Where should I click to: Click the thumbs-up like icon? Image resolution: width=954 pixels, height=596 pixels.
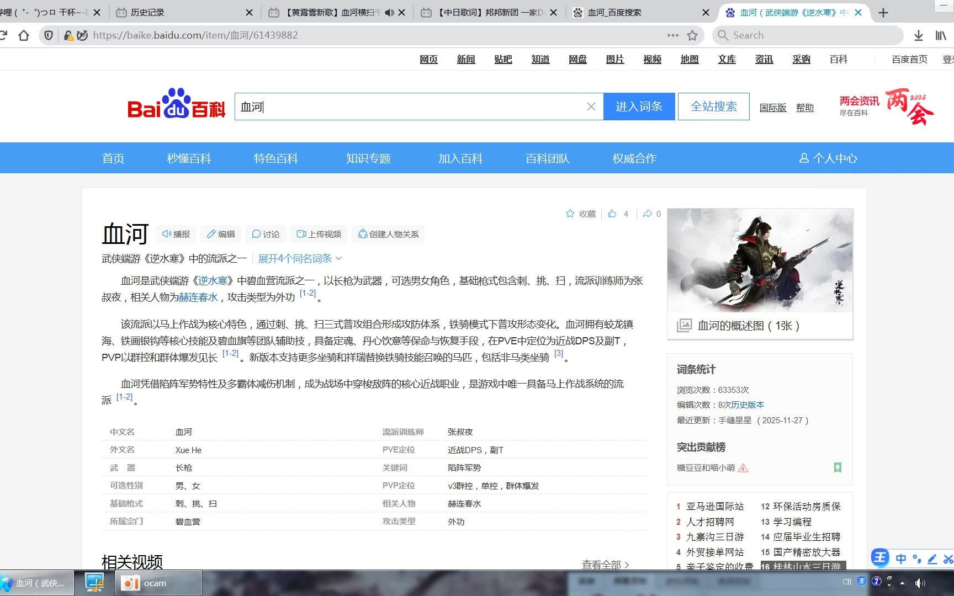coord(612,214)
